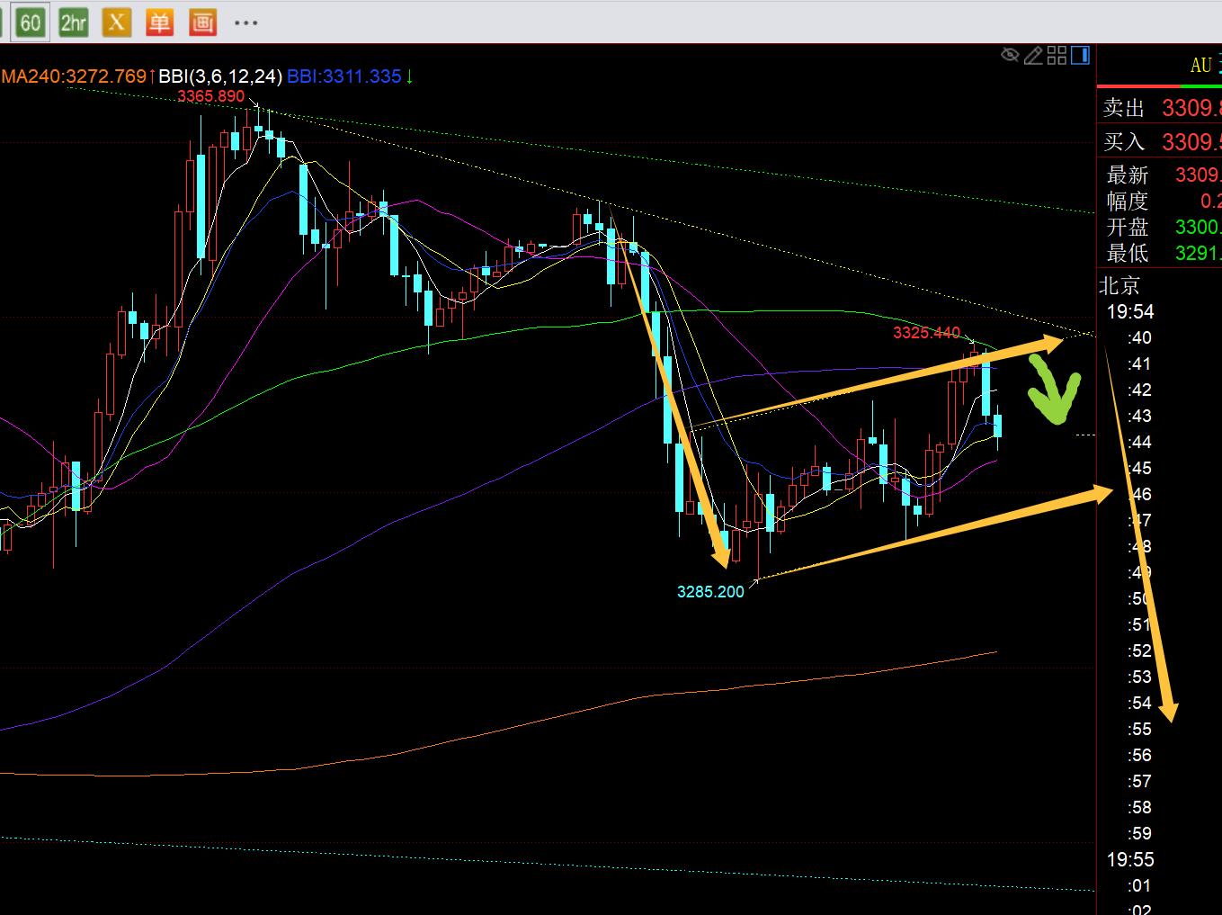This screenshot has width=1222, height=915.
Task: Open the 画 drawing tools icon
Action: 202,22
